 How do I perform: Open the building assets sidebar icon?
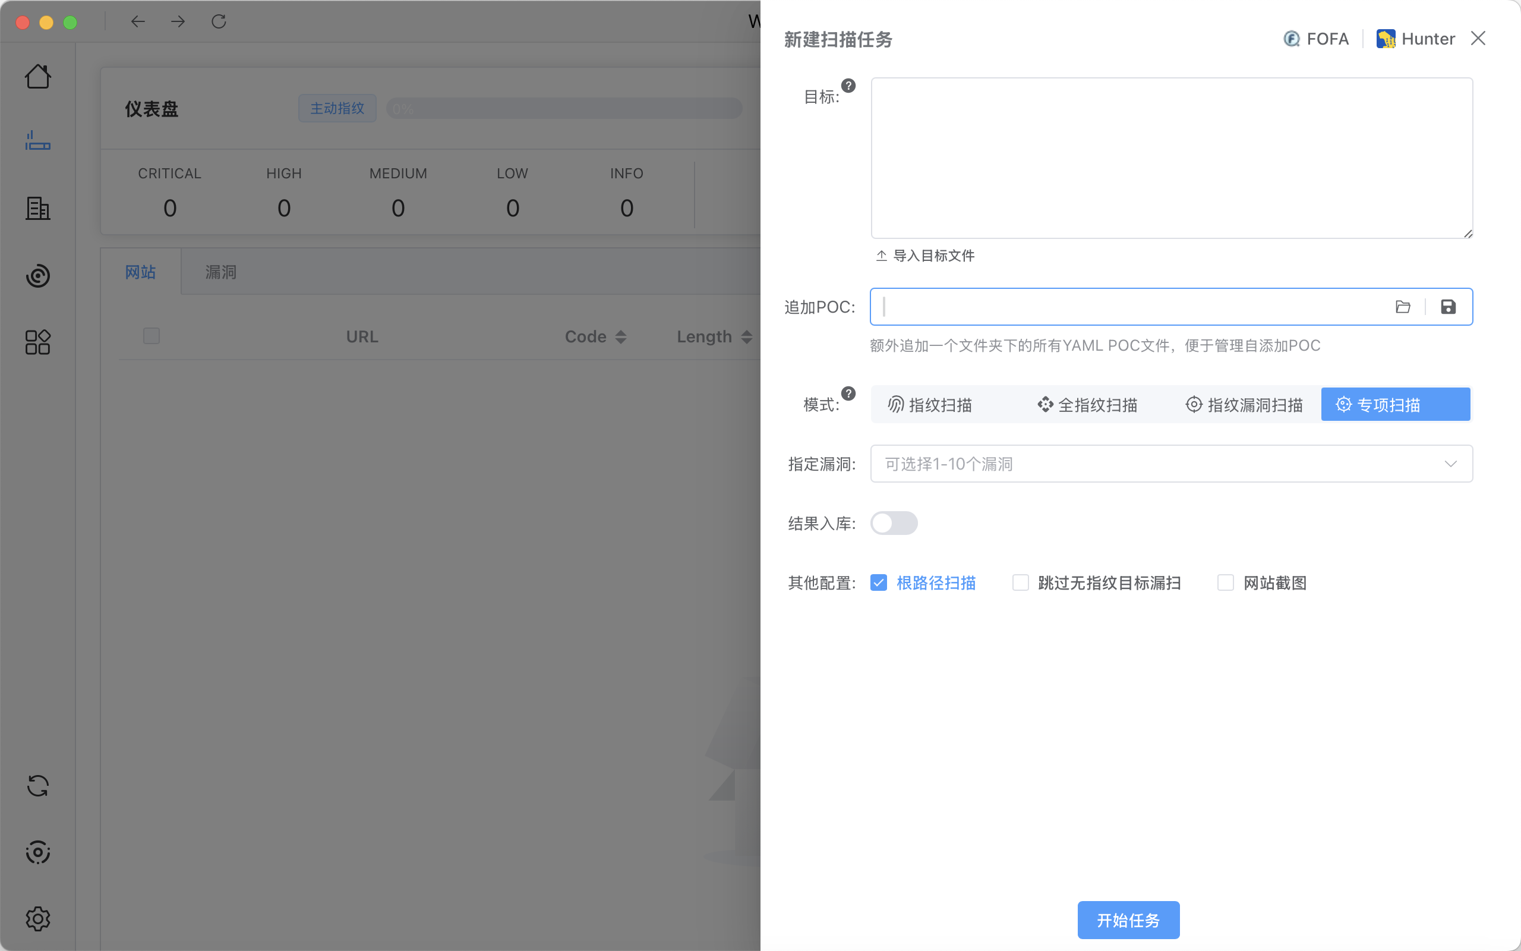coord(37,208)
